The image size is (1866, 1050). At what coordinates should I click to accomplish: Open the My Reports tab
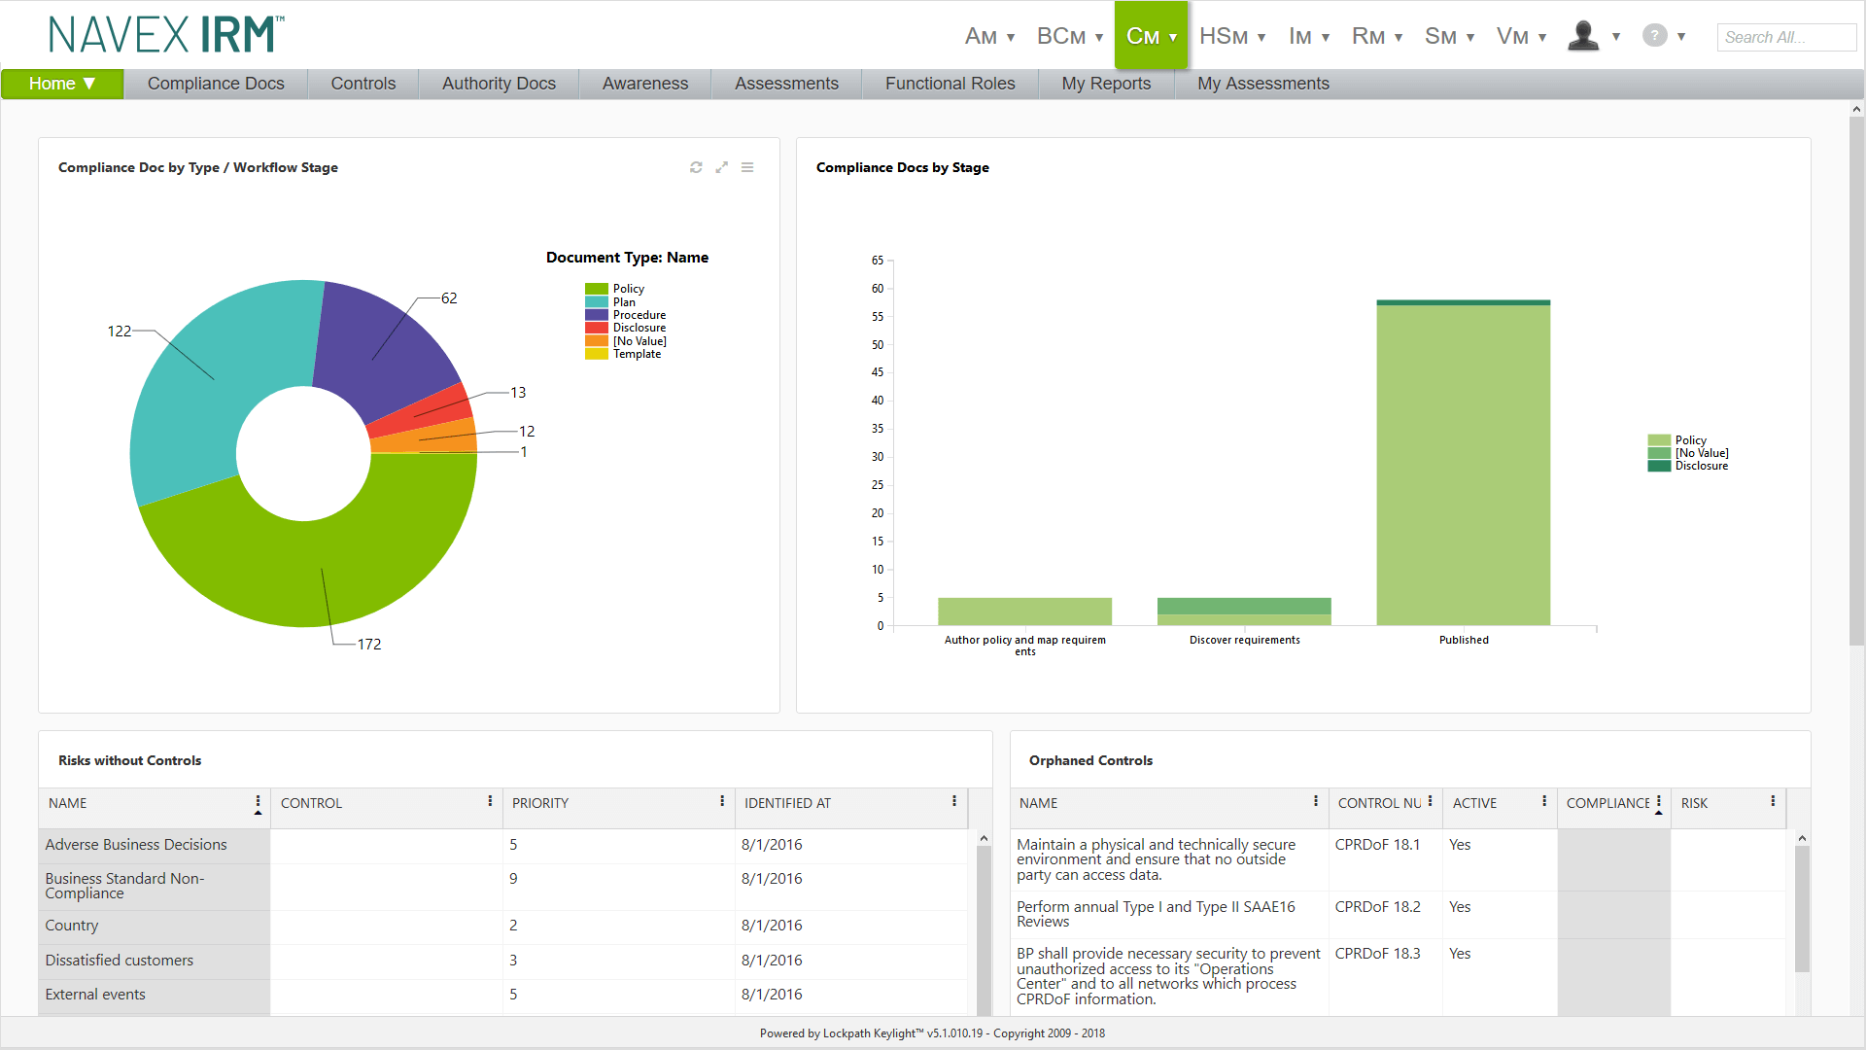(x=1106, y=84)
